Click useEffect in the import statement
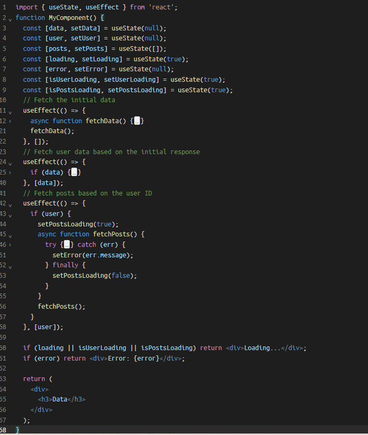 [102, 7]
